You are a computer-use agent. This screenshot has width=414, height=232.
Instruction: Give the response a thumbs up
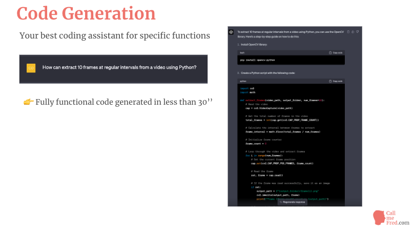[x=353, y=32]
